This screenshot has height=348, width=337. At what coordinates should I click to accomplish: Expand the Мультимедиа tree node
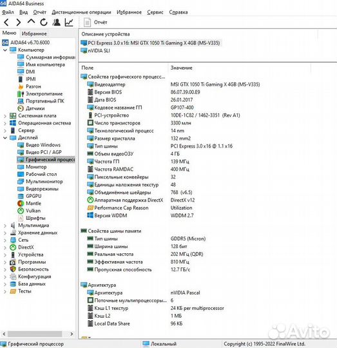tap(5, 226)
